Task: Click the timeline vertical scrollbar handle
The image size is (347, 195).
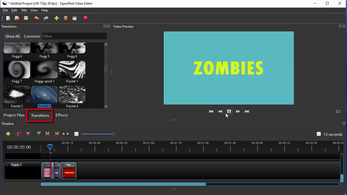Action: click(342, 178)
